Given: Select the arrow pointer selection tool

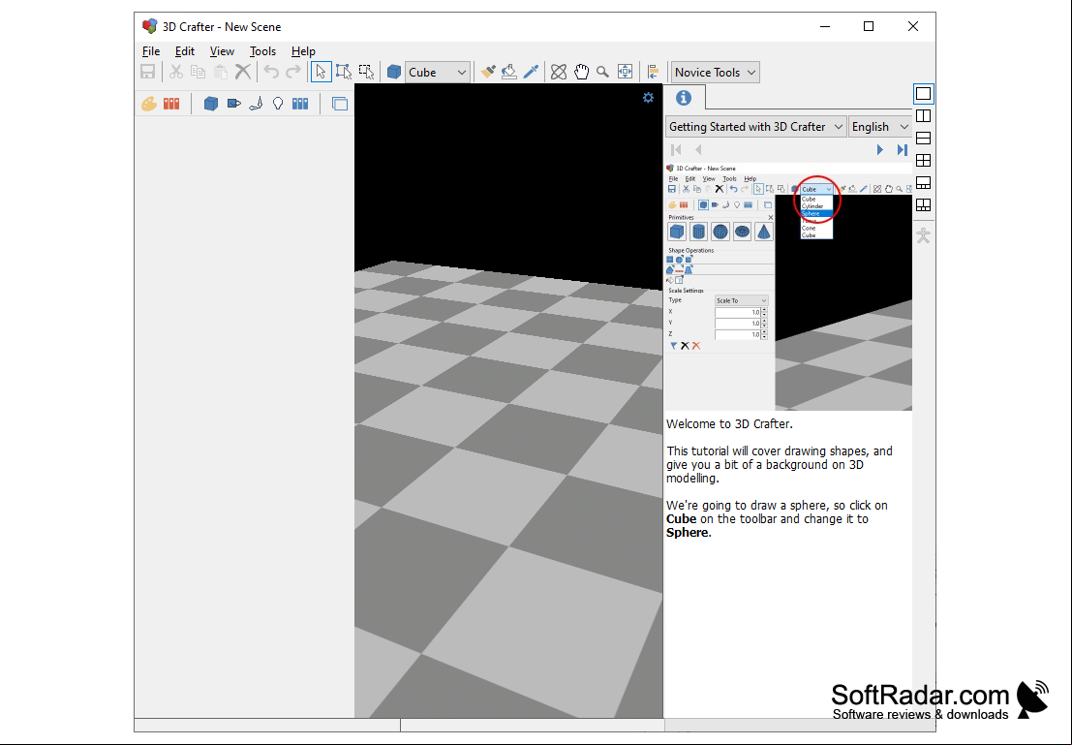Looking at the screenshot, I should click(x=321, y=72).
